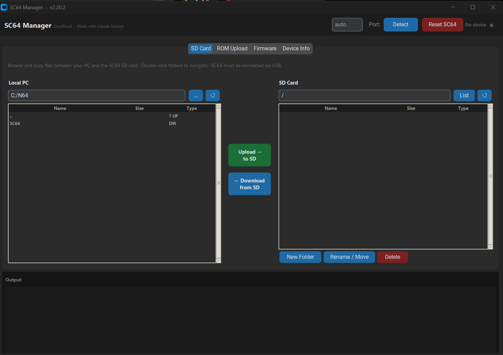Click the SD Card list scrollbar thumb
Image resolution: width=503 pixels, height=355 pixels.
[x=491, y=176]
